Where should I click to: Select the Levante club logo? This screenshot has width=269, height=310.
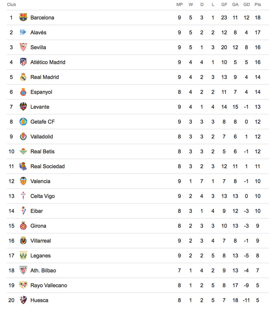pyautogui.click(x=23, y=107)
